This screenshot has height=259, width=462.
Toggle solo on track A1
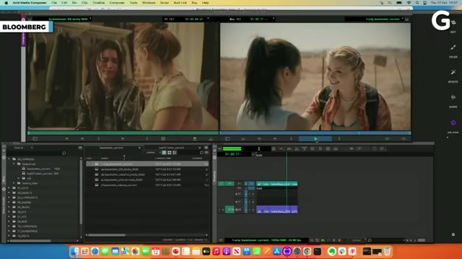250,194
